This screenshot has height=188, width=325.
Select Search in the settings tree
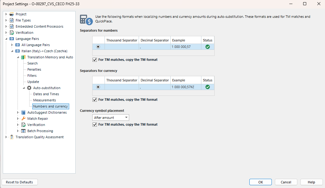(x=33, y=63)
